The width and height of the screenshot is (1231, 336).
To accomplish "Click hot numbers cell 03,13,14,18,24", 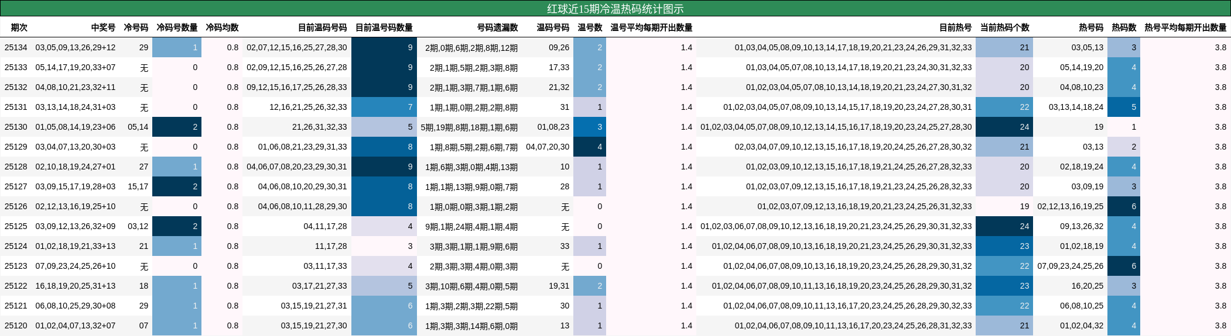I will [x=1076, y=107].
